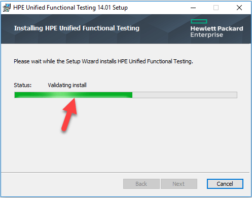Close the setup wizard window
The image size is (252, 198).
[x=239, y=8]
